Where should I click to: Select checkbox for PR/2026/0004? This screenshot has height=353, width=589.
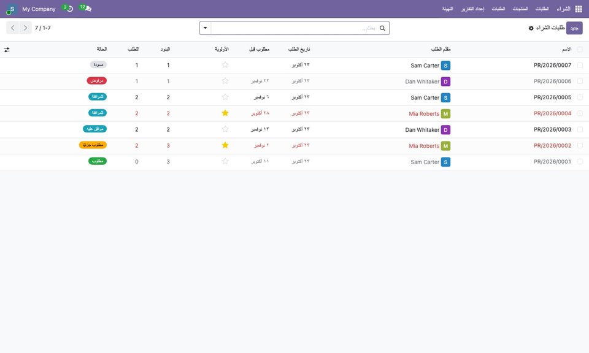click(580, 113)
